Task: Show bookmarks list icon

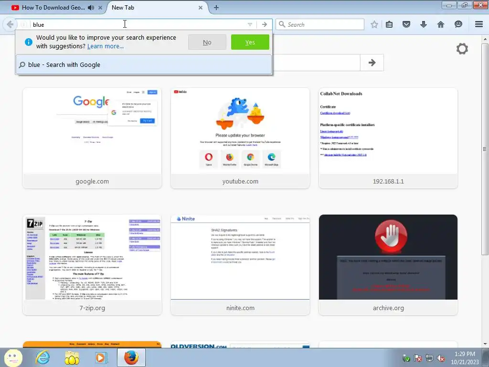Action: coord(389,24)
